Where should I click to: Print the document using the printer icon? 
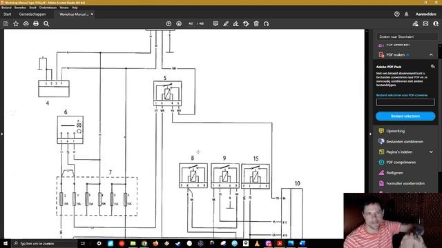coord(36,24)
